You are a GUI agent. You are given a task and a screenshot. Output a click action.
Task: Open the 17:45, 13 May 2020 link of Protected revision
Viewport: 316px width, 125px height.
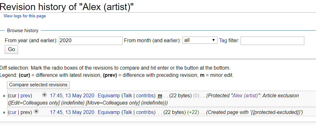pos(72,95)
